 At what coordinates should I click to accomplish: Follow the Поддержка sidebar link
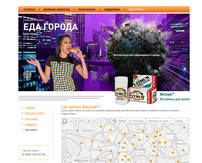(31, 124)
